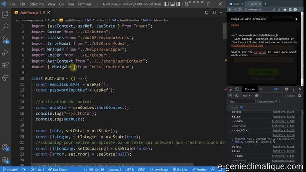Click Go Live in the status bar

[x=180, y=170]
